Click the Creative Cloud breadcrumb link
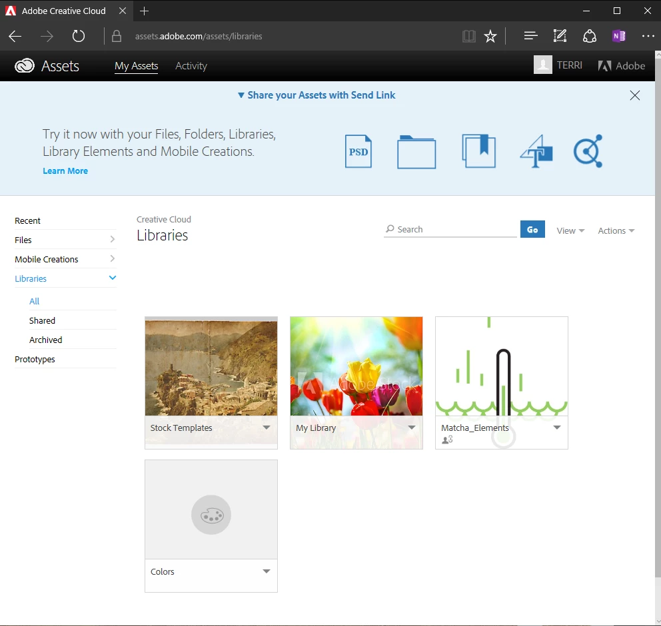The width and height of the screenshot is (661, 626). [163, 220]
